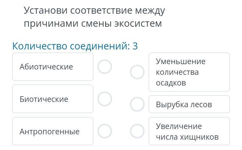Click the heading line "Установи соответствие между"

[94, 11]
